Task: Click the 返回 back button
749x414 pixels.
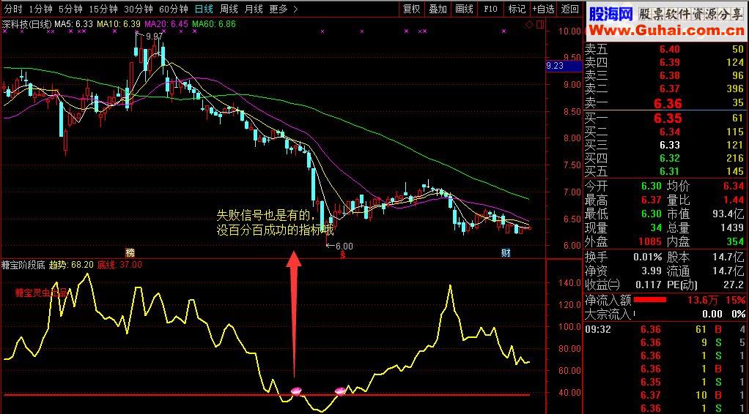Action: pos(570,9)
